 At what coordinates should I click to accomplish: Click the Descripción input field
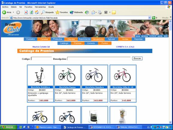click(99, 59)
